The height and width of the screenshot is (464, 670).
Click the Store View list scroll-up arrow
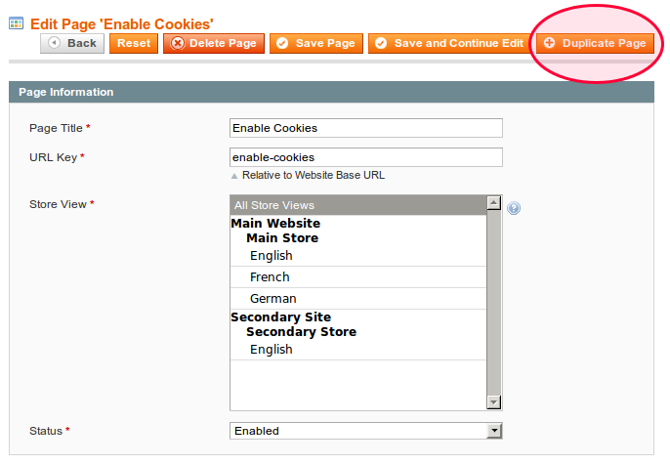coord(494,202)
